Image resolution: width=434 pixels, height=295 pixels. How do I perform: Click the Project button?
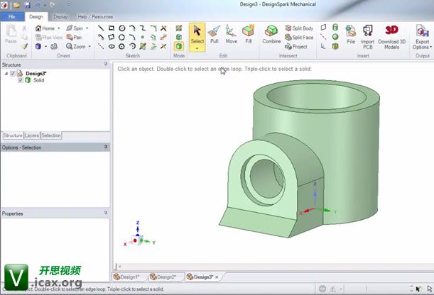coord(295,47)
